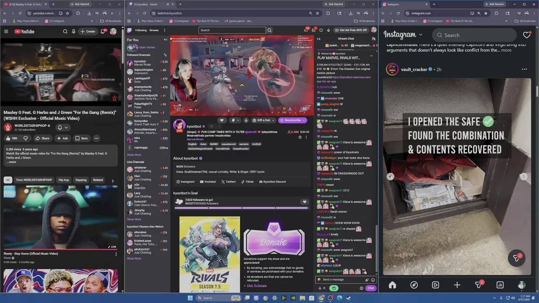Viewport: 539px width, 303px height.
Task: Sort Twitch followed channels
Action: (165, 55)
